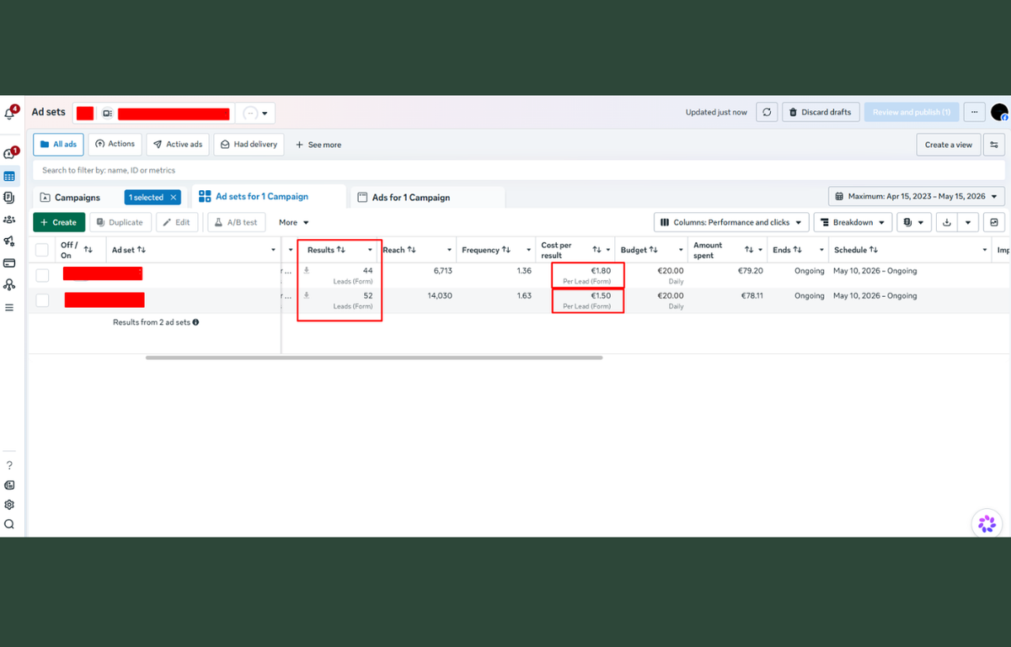Remove the '1 selected' filter chip X
This screenshot has height=647, width=1011.
pyautogui.click(x=174, y=198)
